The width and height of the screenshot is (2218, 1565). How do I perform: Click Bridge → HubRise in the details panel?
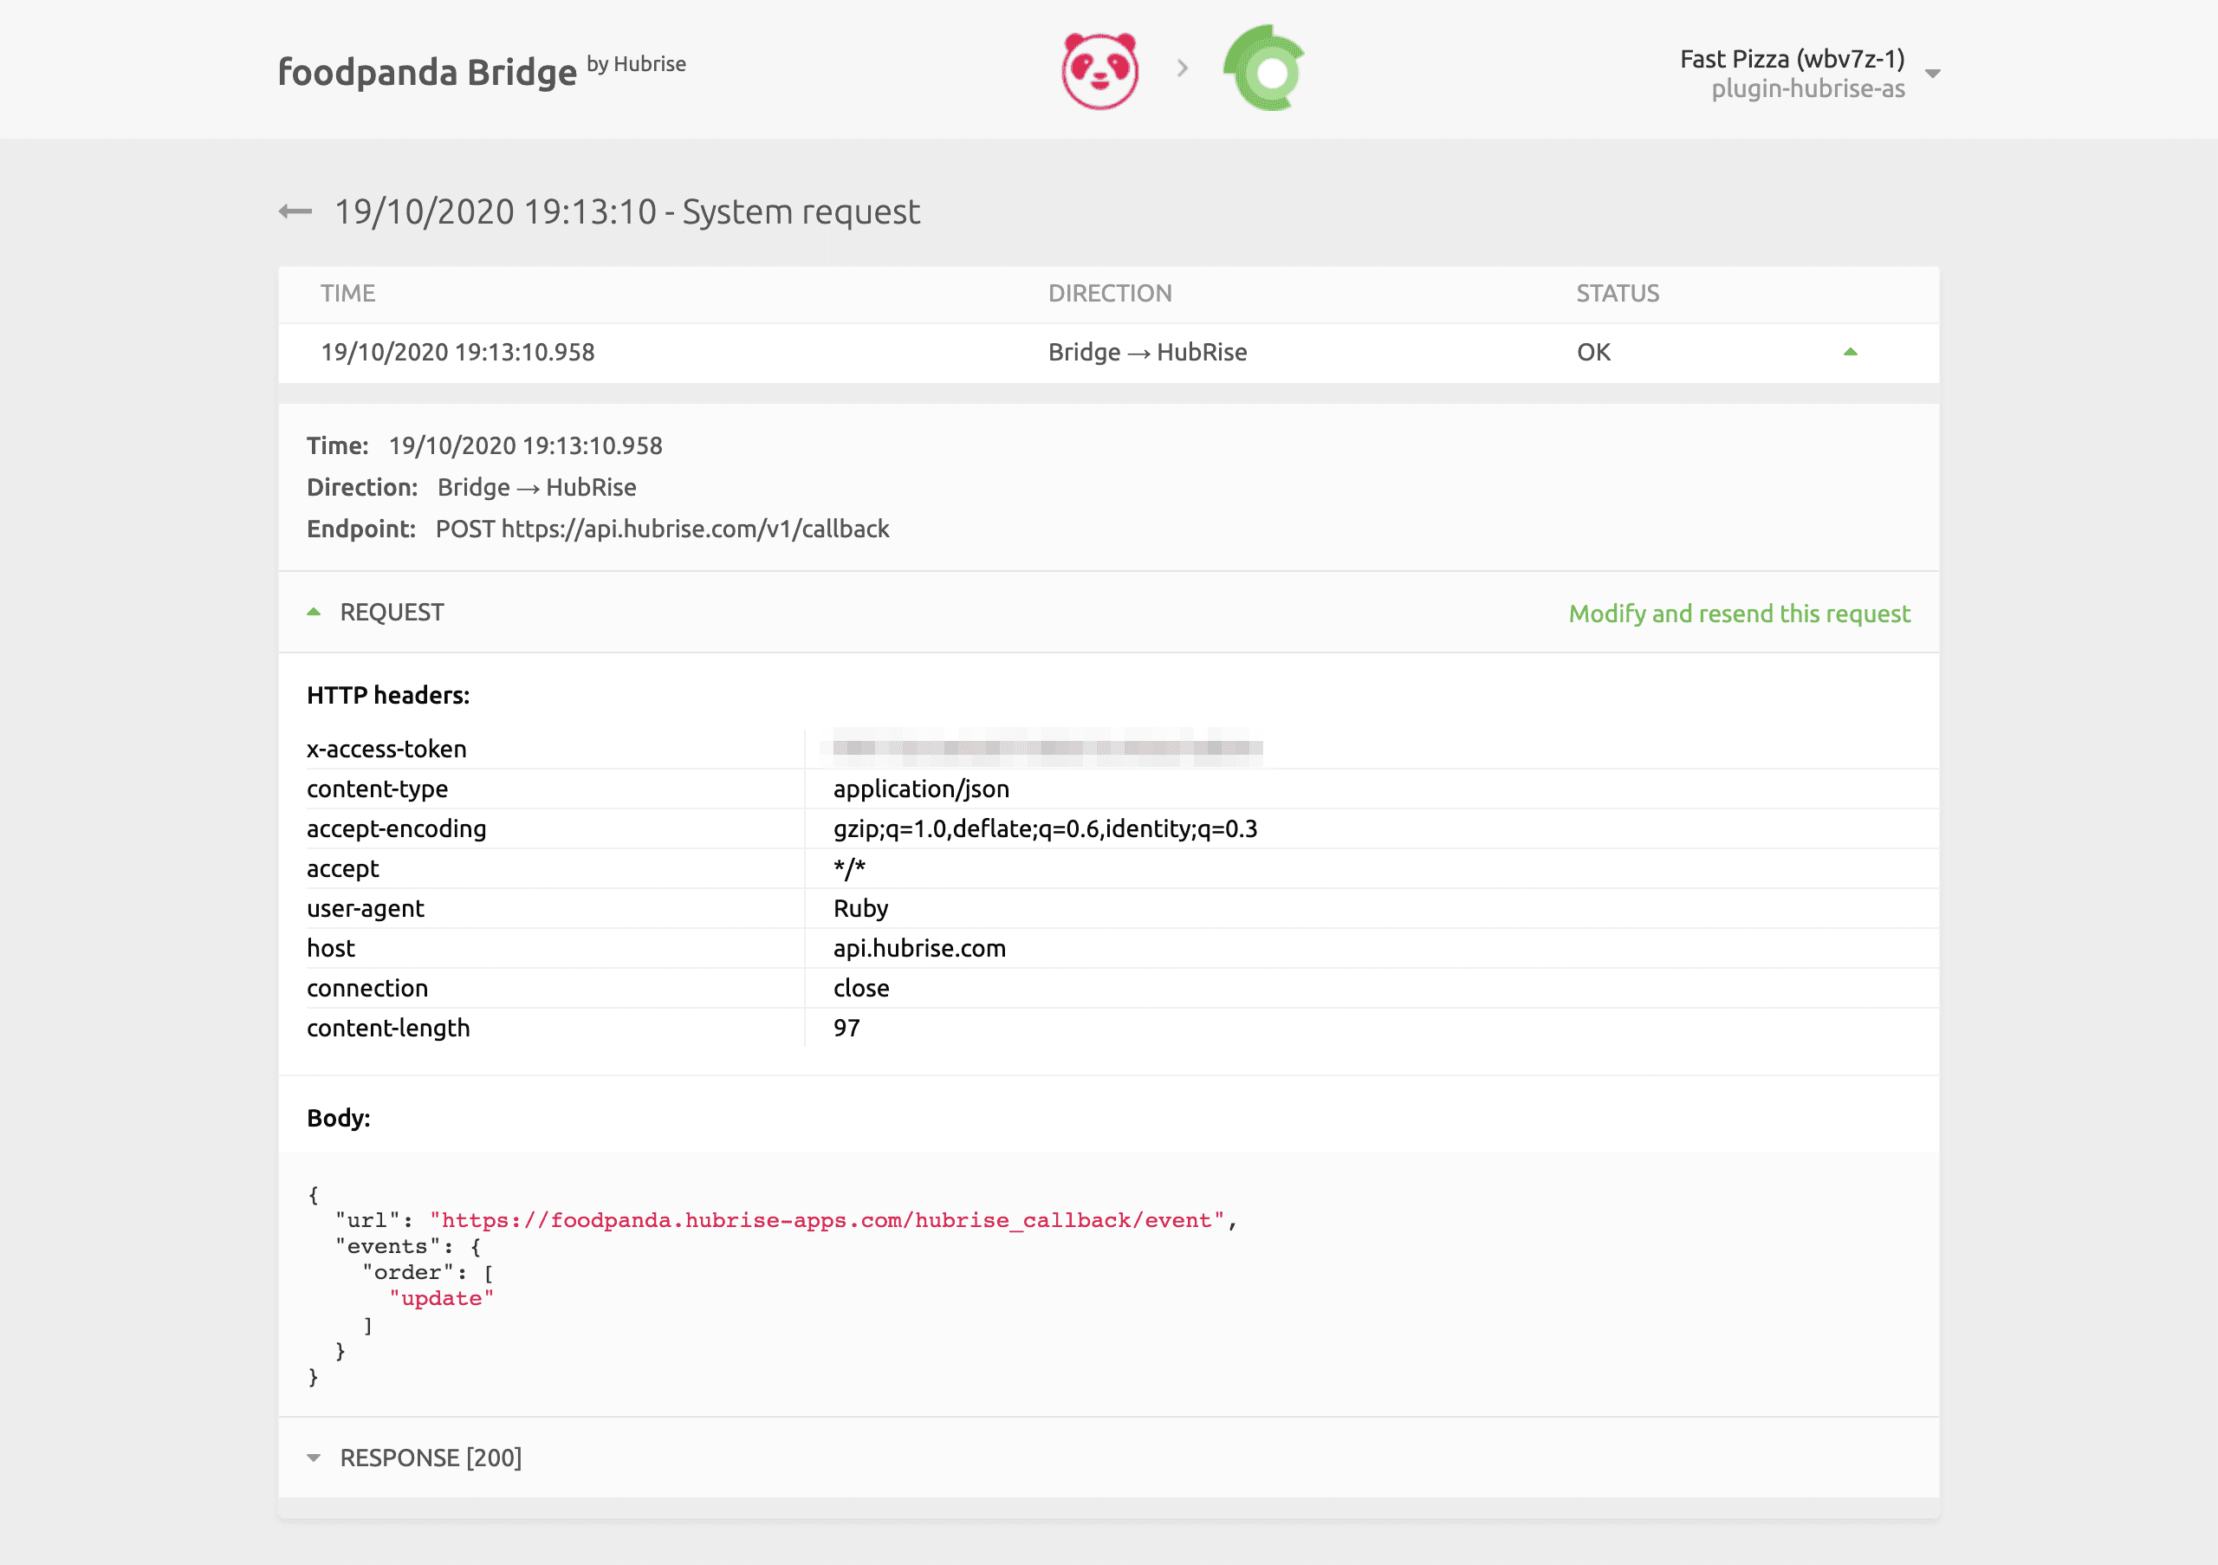point(536,488)
